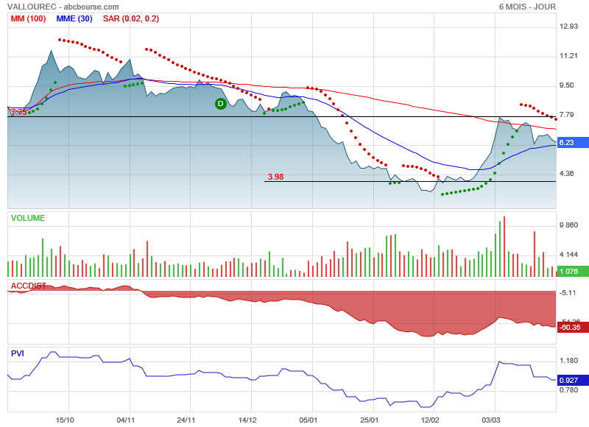Click the 9.50 price axis label
Image resolution: width=589 pixels, height=427 pixels.
click(567, 85)
